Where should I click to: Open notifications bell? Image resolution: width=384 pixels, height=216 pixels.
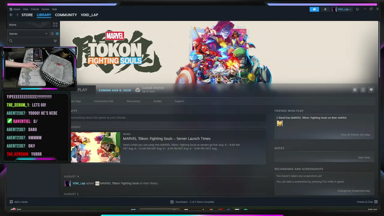coord(325,9)
